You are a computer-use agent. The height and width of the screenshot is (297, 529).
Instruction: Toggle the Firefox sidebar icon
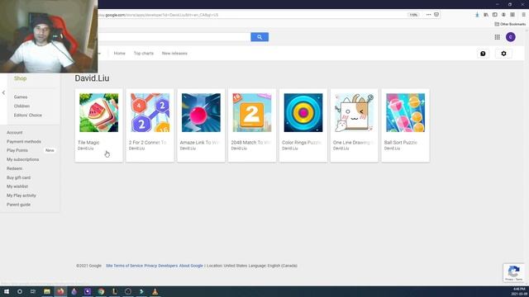[494, 15]
